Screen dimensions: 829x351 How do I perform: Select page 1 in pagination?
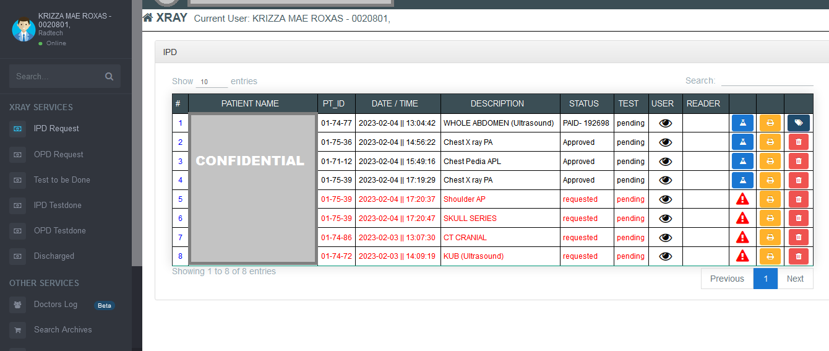point(765,279)
